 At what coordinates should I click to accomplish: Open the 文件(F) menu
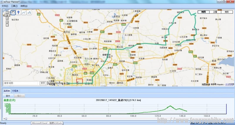tap(5, 6)
